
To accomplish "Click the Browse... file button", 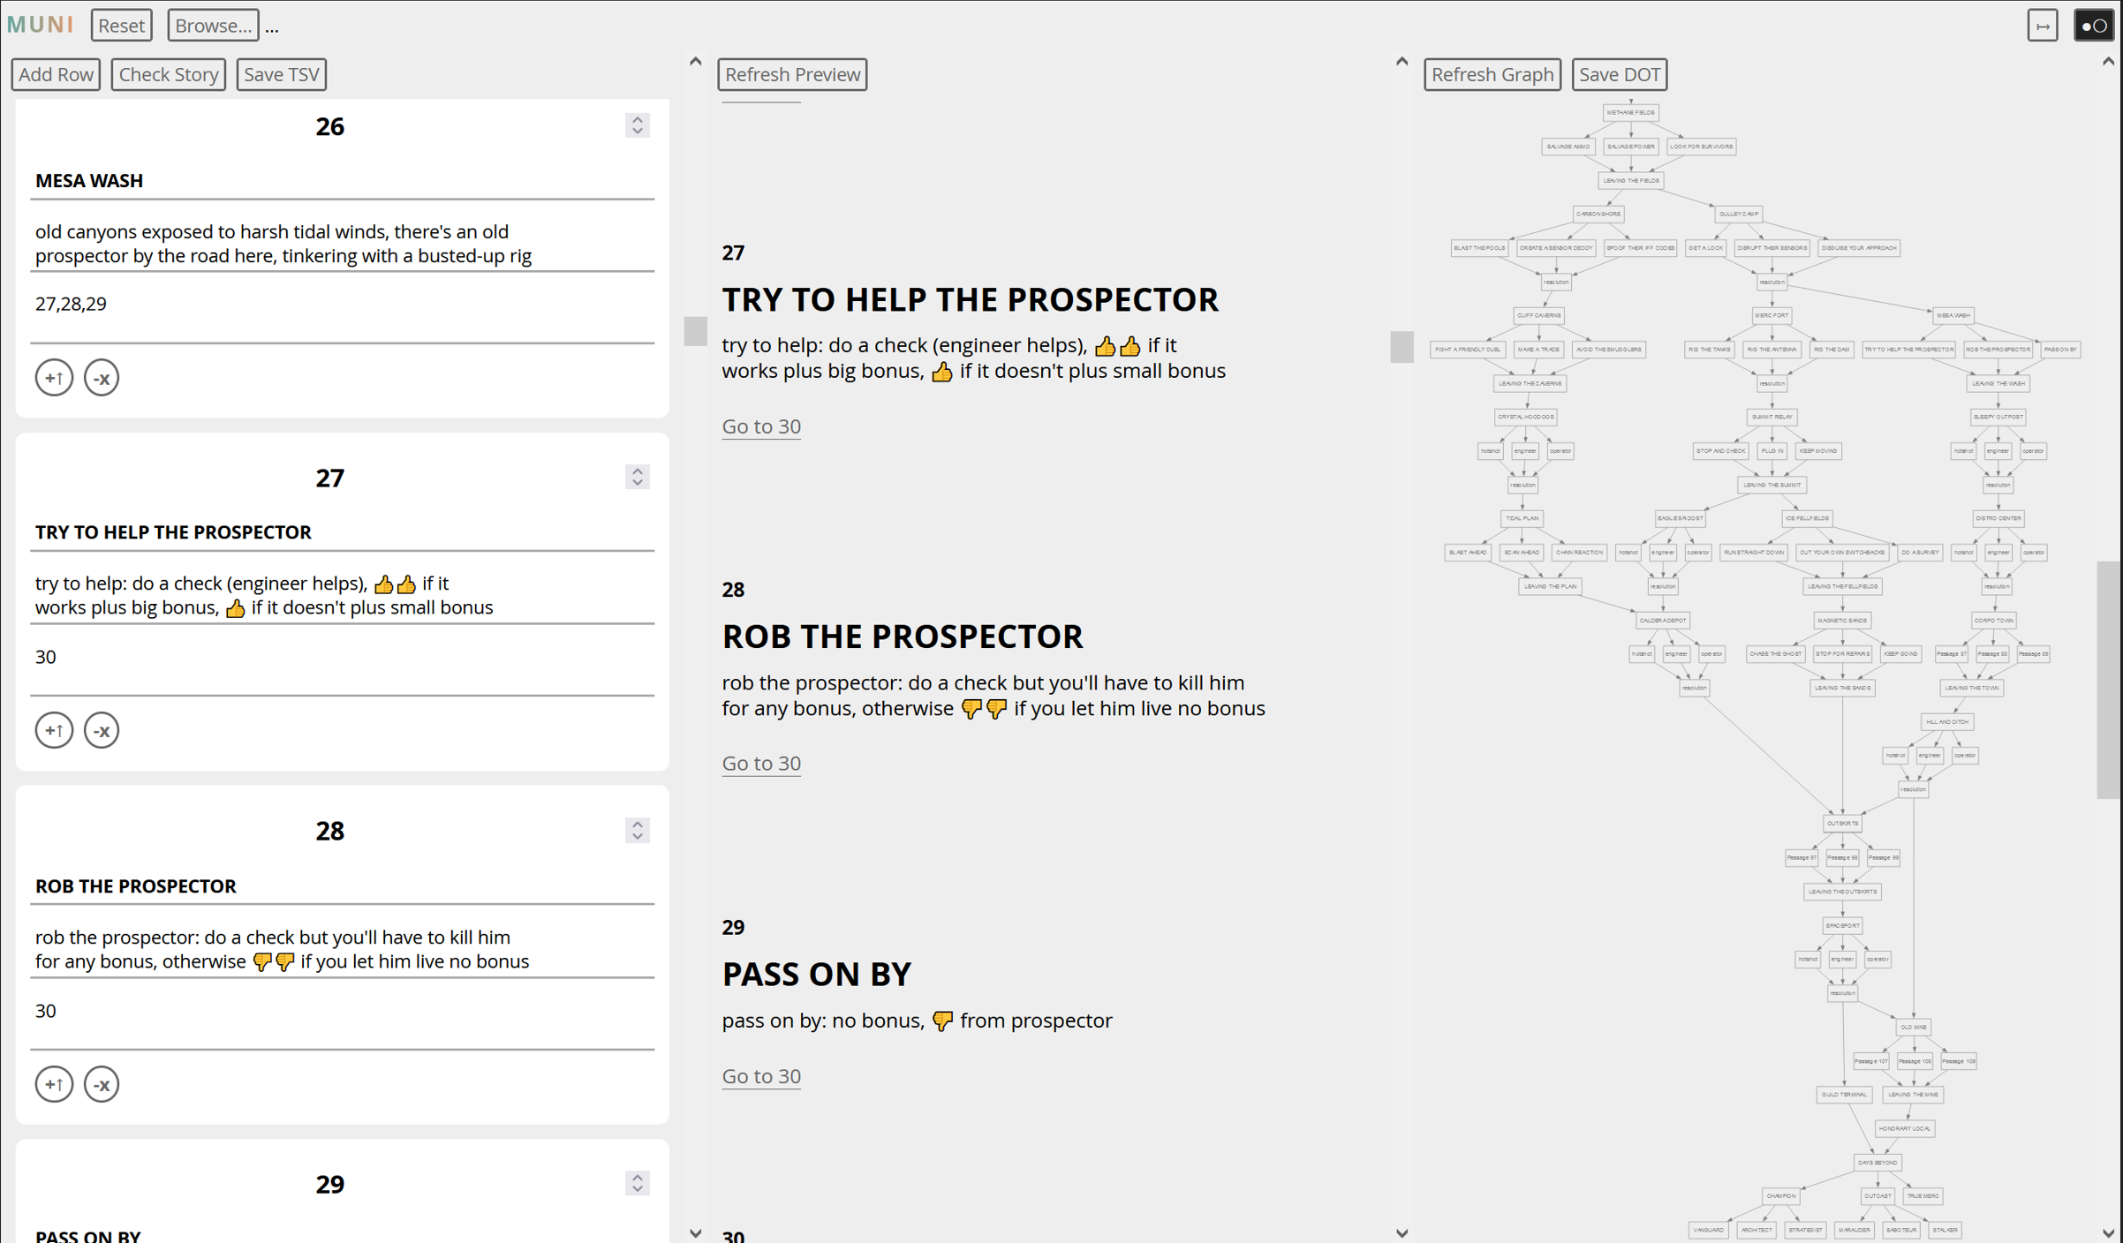I will point(213,26).
